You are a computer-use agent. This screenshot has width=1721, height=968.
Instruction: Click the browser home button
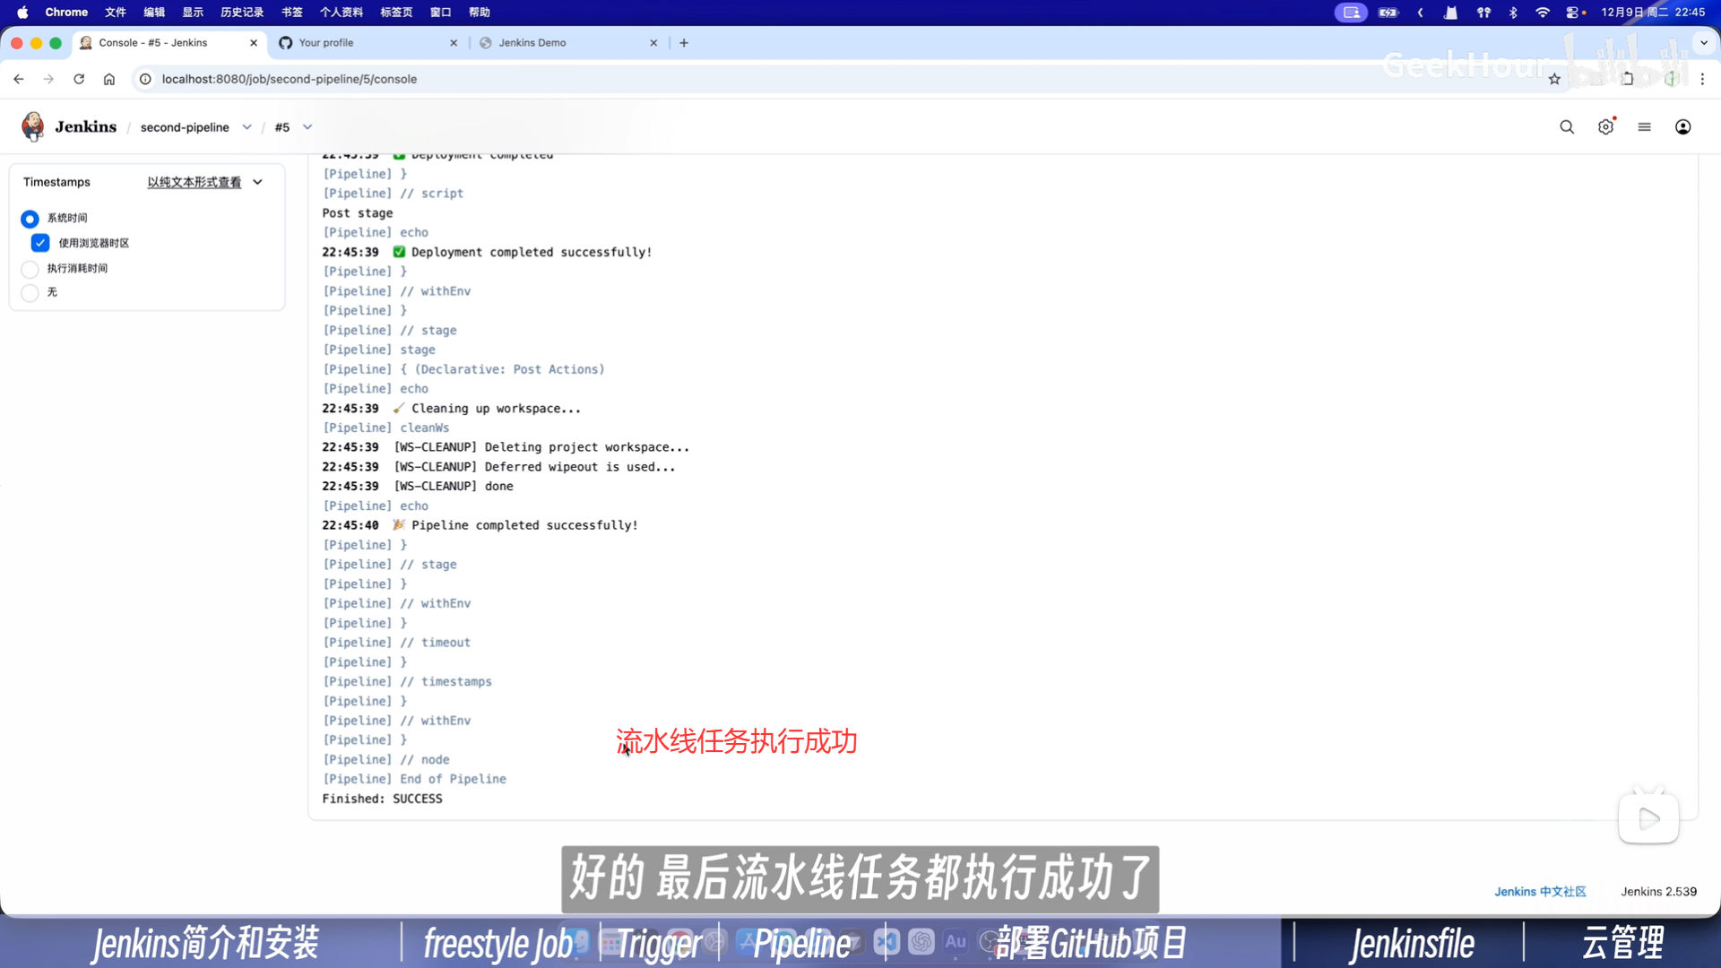pos(109,79)
